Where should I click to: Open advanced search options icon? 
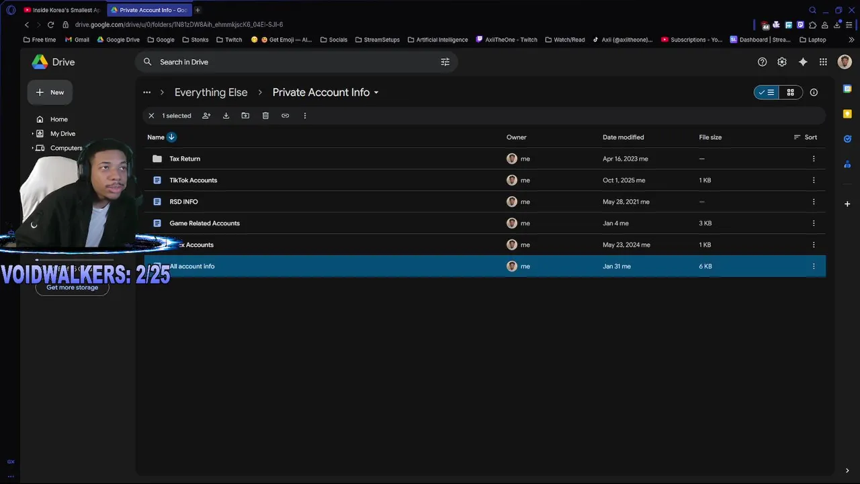(x=445, y=62)
